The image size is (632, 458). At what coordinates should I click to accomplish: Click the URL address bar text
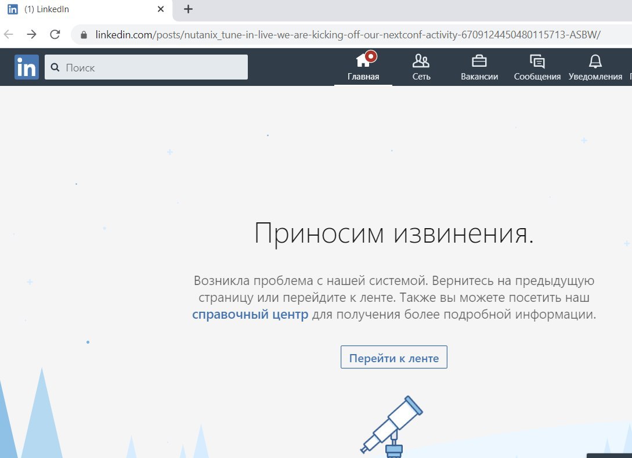pos(348,35)
